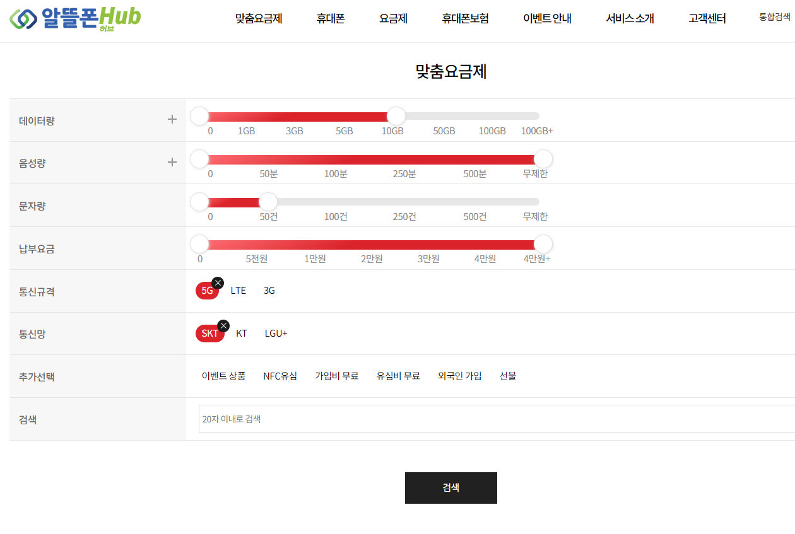This screenshot has height=534, width=795.
Task: Click the 통합검색 link
Action: coord(775,17)
